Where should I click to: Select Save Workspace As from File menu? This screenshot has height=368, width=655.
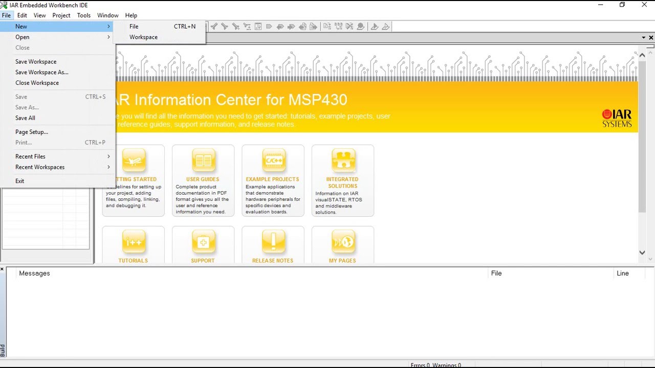[x=57, y=73]
